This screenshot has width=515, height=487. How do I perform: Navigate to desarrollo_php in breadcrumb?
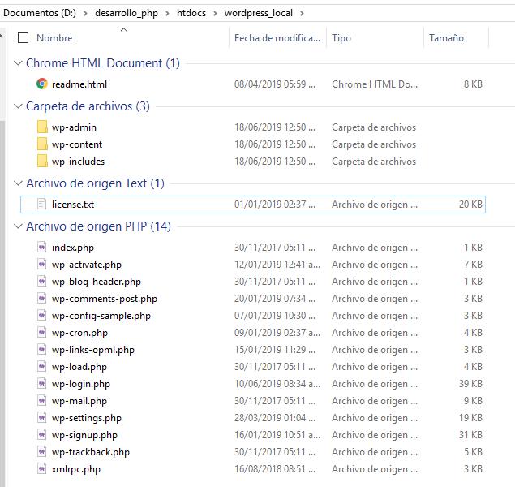point(127,13)
